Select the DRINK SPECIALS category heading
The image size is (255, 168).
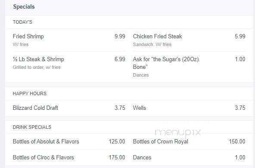[x=32, y=127]
